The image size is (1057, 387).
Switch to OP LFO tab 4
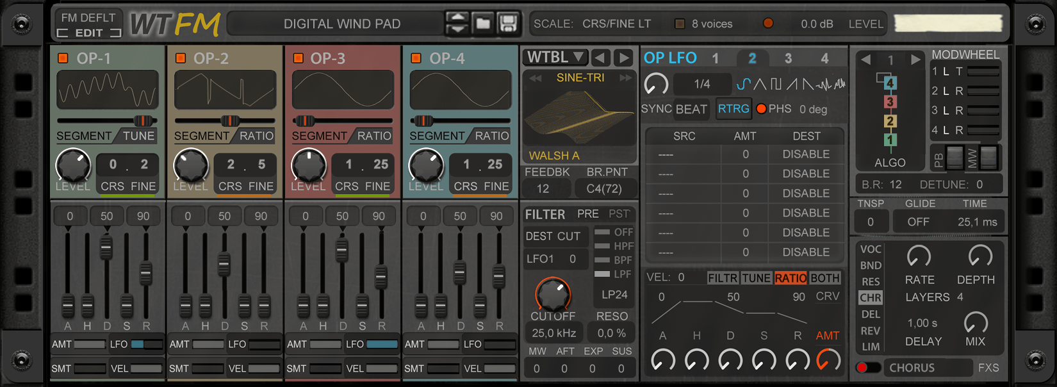[825, 58]
